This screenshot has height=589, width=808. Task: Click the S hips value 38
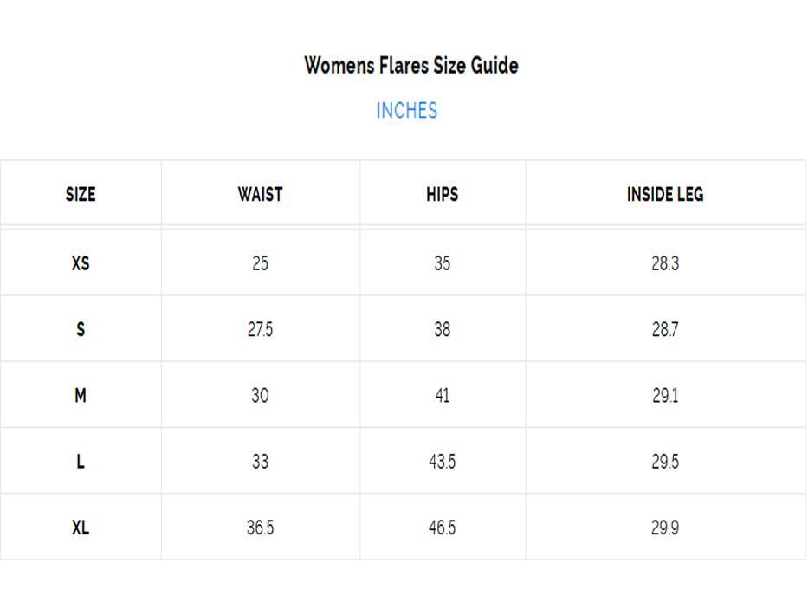point(442,329)
